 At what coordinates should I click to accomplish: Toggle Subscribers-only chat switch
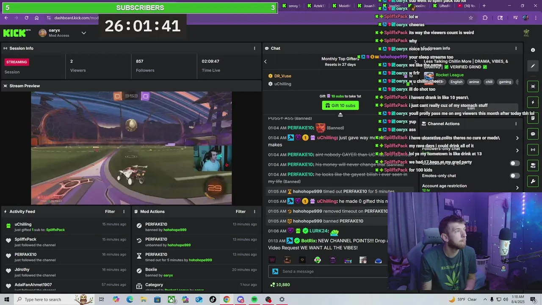[514, 163]
